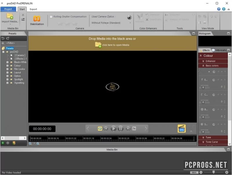Open the camera optics dropdown arrow
Screen dimensions: 232x175
point(130,23)
